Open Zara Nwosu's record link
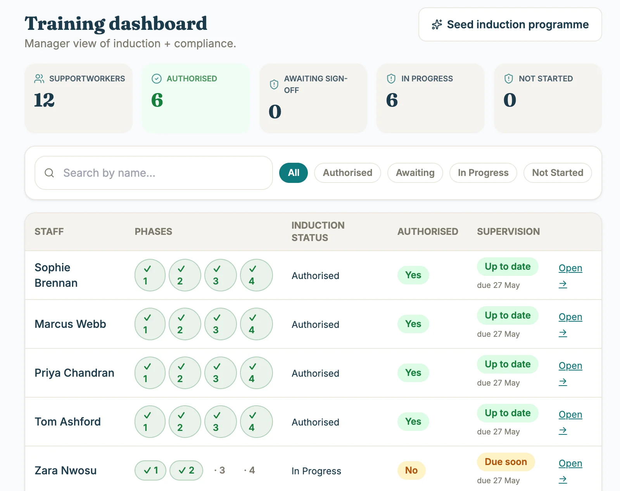Image resolution: width=620 pixels, height=491 pixels. (570, 471)
